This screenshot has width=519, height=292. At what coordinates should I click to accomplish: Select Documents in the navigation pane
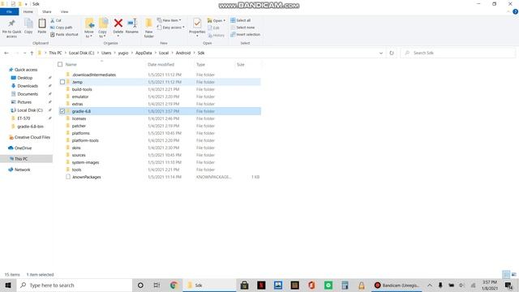click(28, 94)
